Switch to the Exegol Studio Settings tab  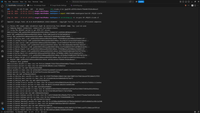tap(59, 5)
